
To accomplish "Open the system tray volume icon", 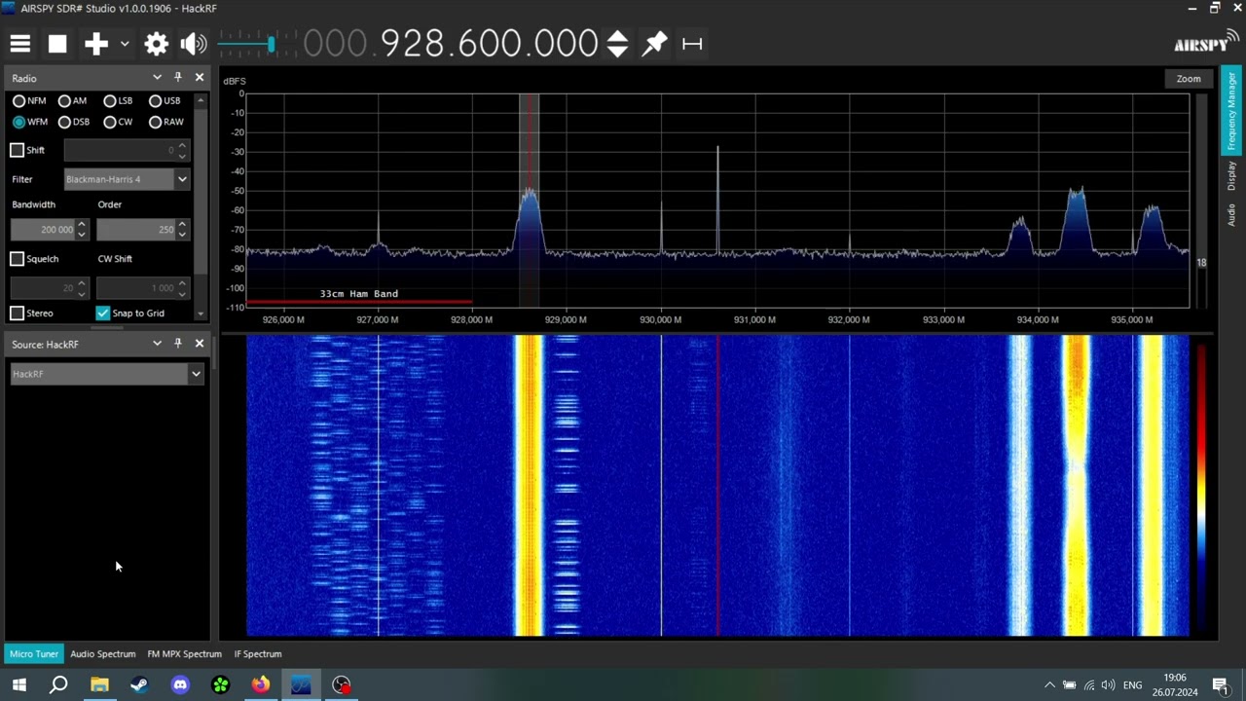I will tap(1108, 685).
